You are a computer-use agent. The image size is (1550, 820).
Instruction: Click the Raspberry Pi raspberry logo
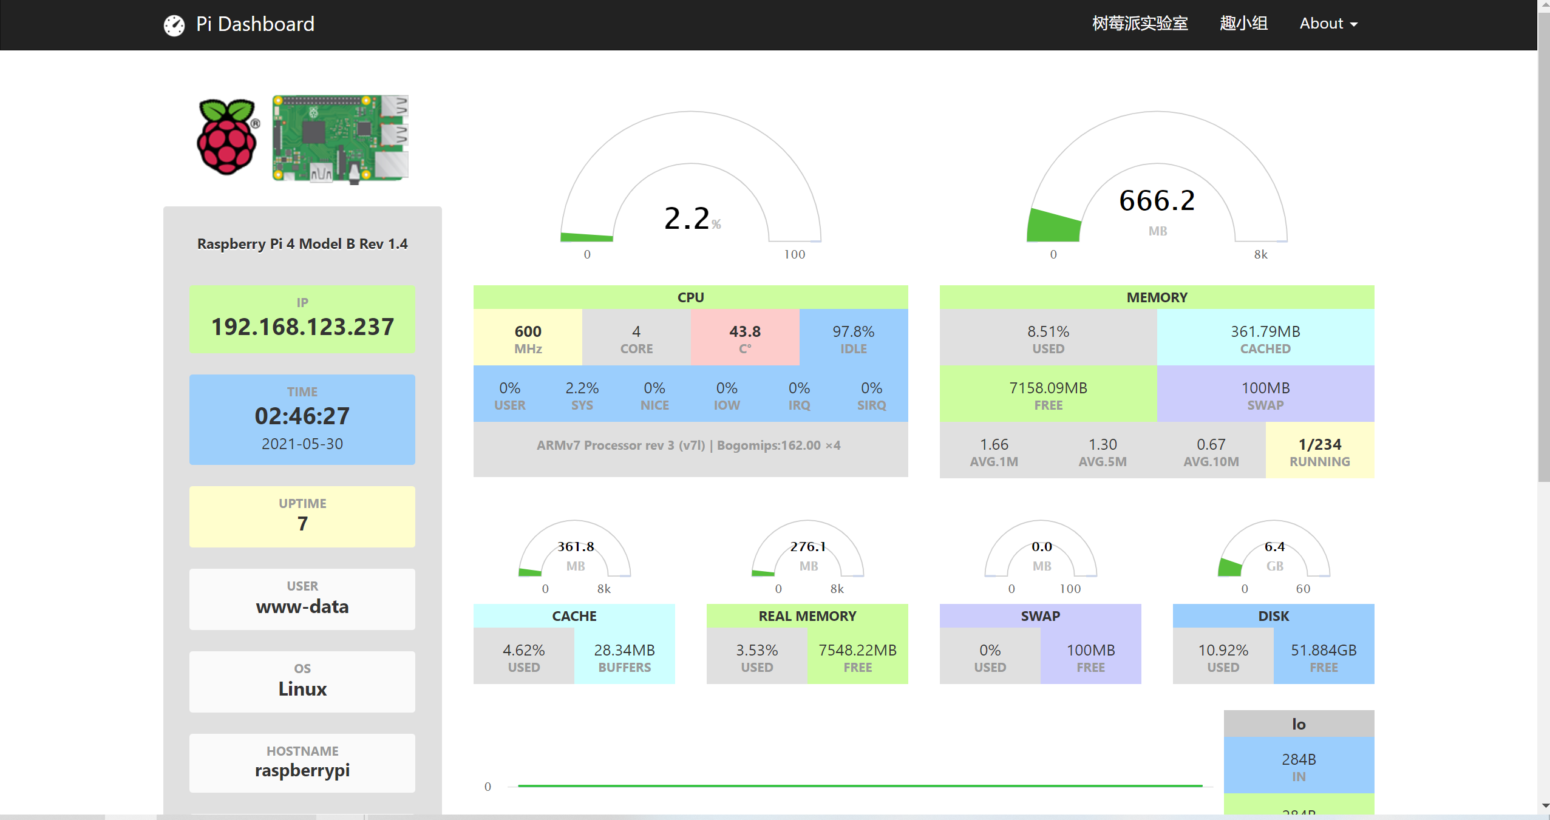pos(228,137)
